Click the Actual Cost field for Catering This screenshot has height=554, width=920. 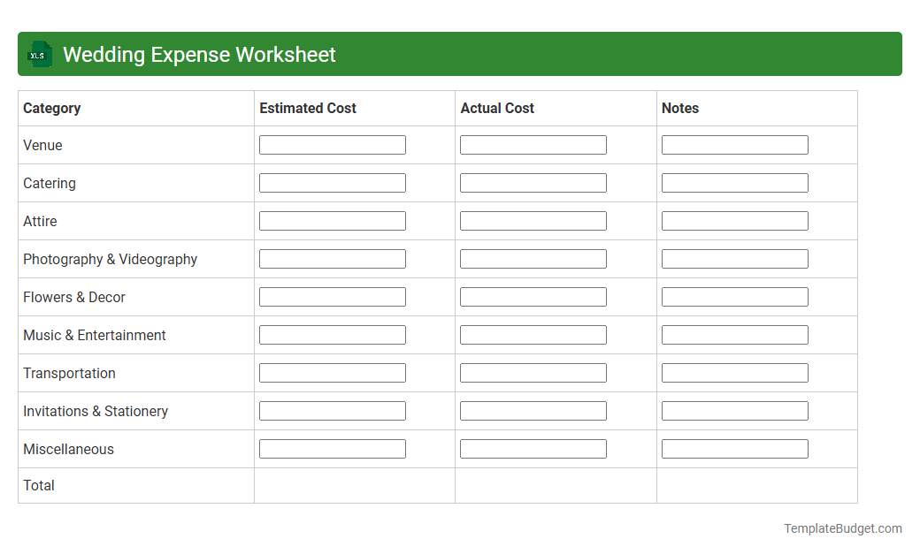coord(533,182)
